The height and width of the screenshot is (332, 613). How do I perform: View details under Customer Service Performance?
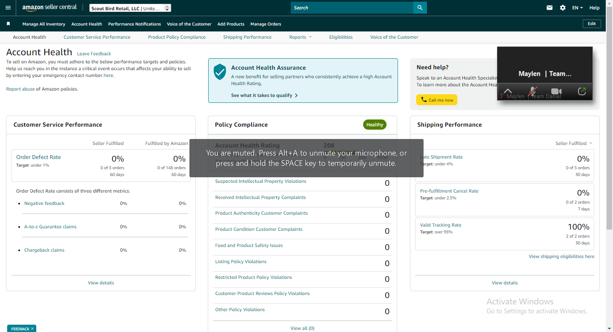coord(101,283)
